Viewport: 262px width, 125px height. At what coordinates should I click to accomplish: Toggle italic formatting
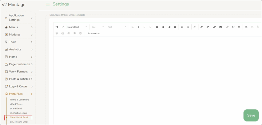click(138, 27)
